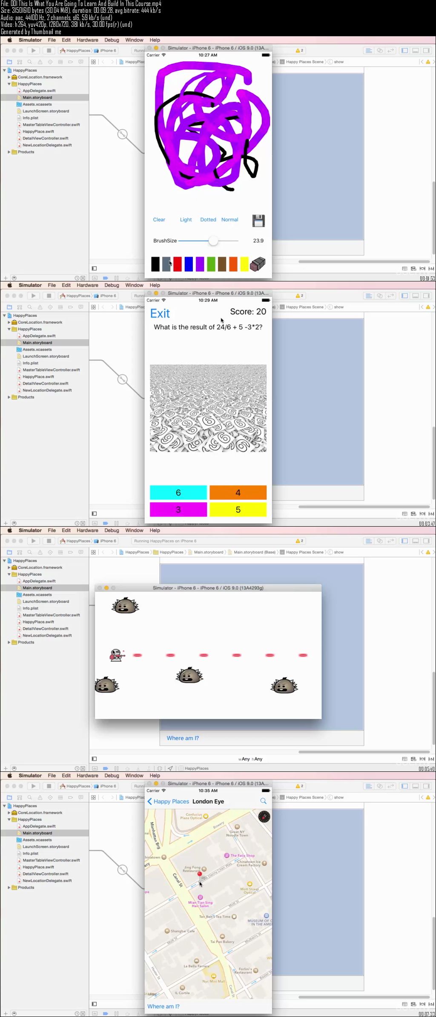436x1017 pixels.
Task: Tap Dotted brush style in the drawing app
Action: (x=208, y=220)
